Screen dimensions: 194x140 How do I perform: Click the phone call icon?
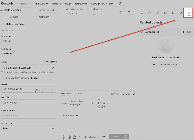[121, 12]
